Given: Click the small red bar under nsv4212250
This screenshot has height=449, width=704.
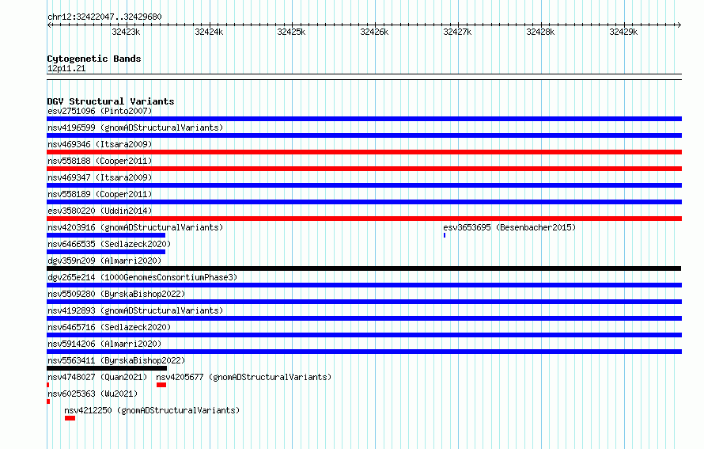Looking at the screenshot, I should 70,418.
